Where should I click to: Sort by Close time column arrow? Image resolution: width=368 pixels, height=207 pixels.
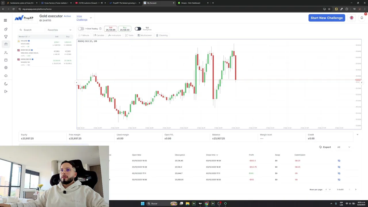[x=217, y=155]
